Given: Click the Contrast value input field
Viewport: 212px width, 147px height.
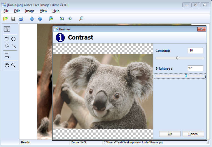Looking at the screenshot, I should (195, 51).
